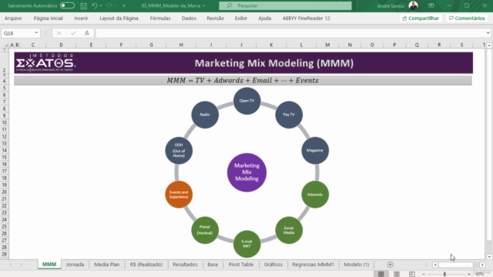Click the Cancel X icon in formula bar
493x277 pixels.
(59, 33)
